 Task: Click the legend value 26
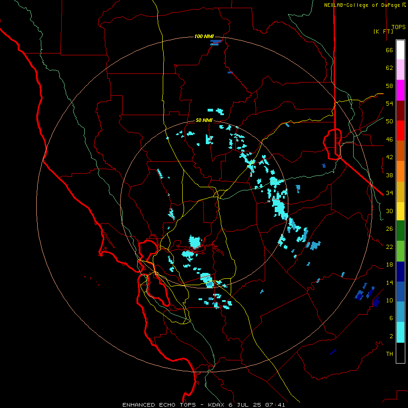[x=389, y=229]
